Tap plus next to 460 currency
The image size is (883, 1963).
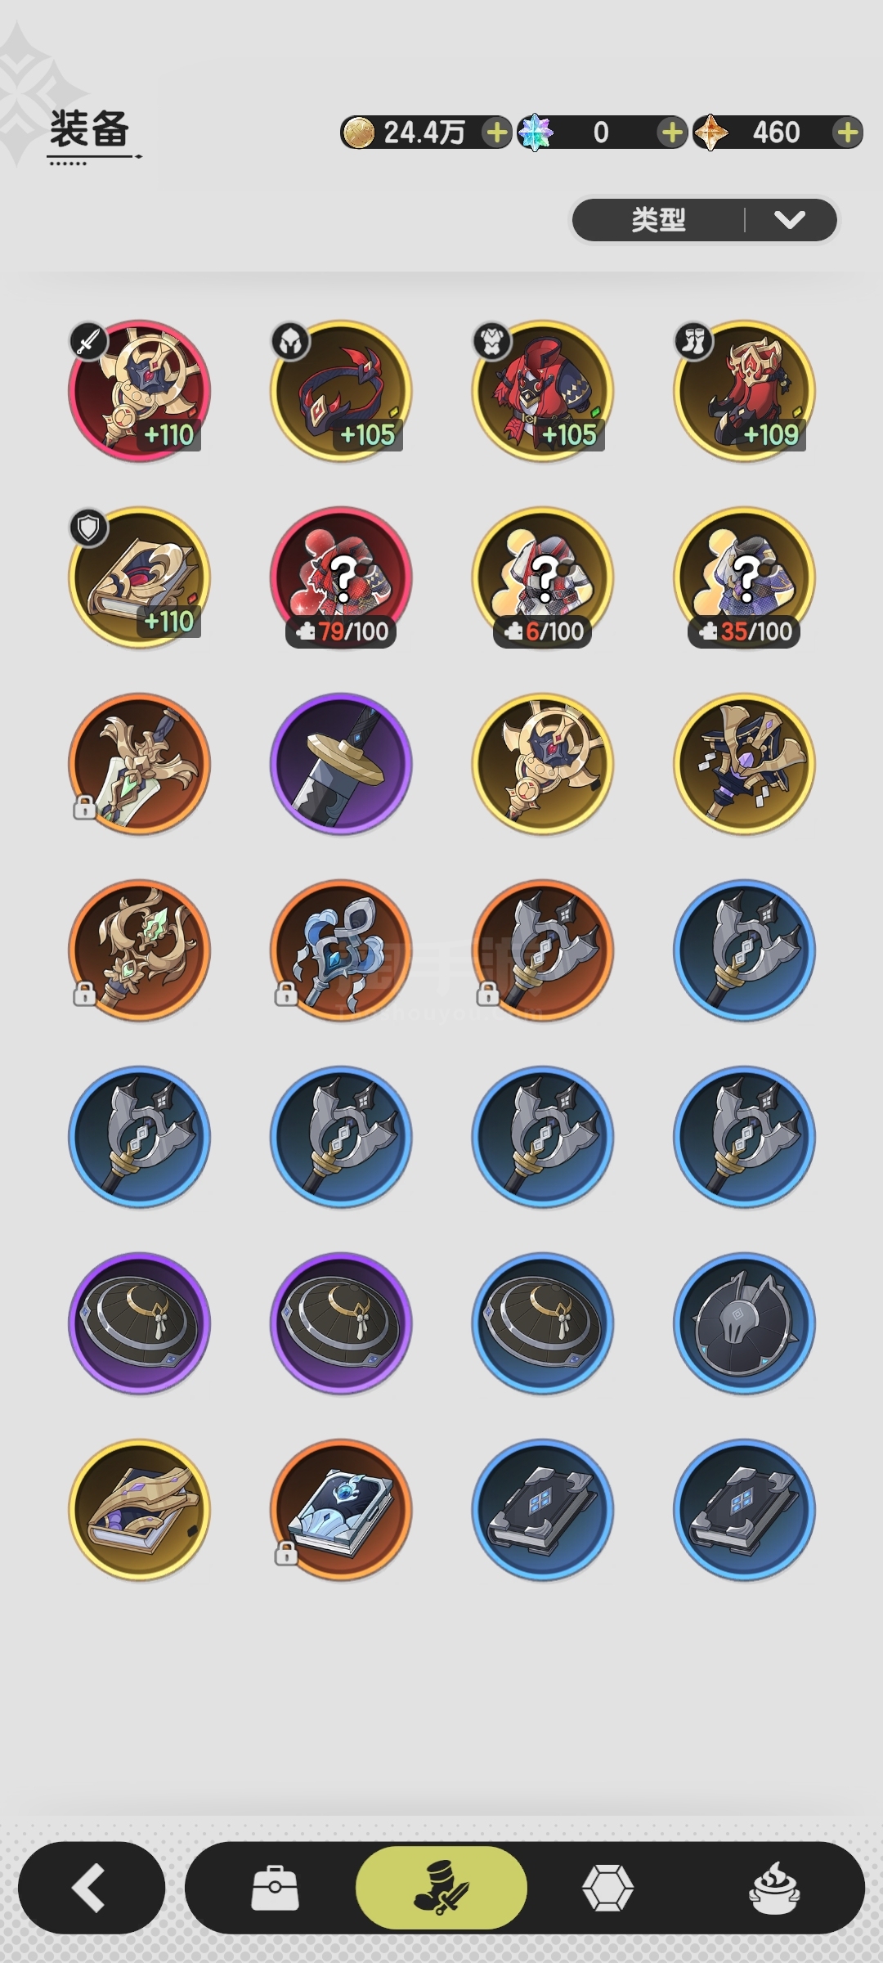tap(848, 132)
